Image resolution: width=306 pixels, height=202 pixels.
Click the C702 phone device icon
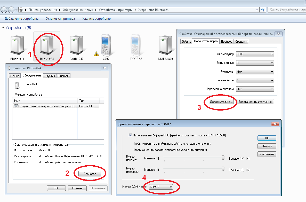click(x=106, y=45)
